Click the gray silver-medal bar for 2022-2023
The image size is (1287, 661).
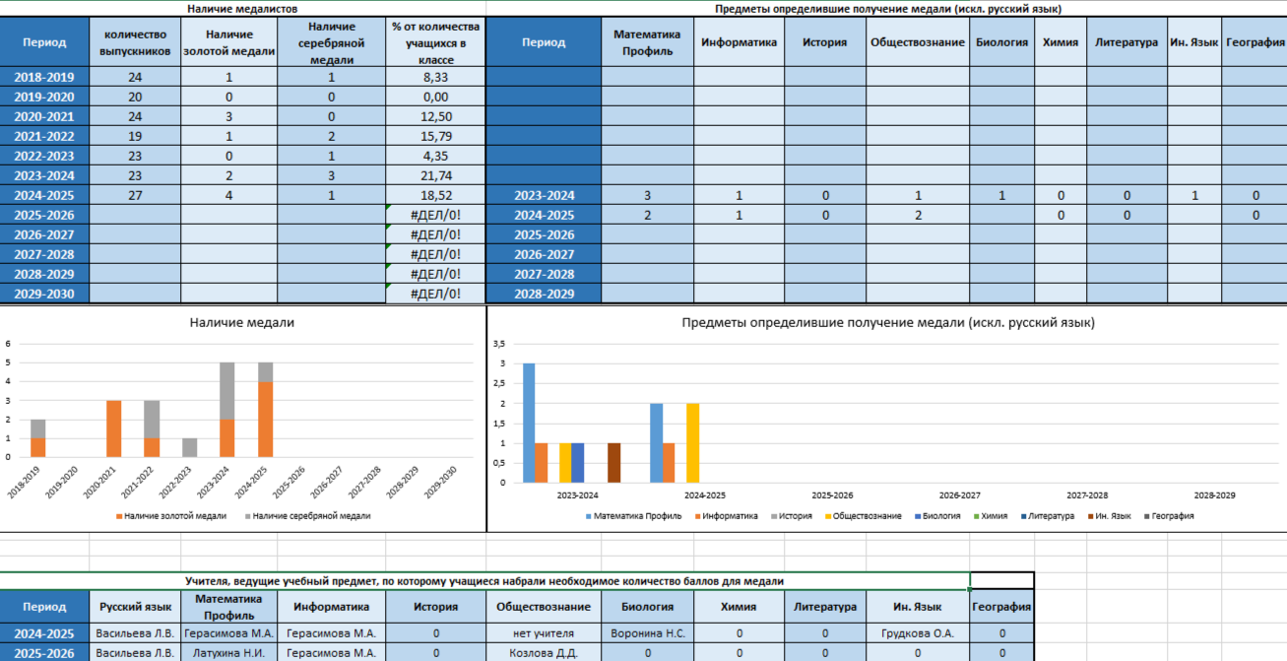(x=190, y=447)
